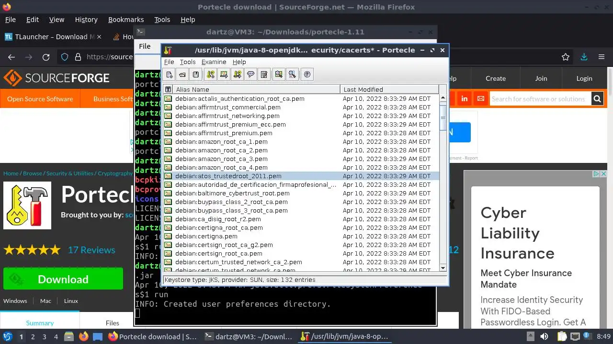Select debian:affirmtrust_commercial.pem entry
This screenshot has width=613, height=344.
click(301, 107)
